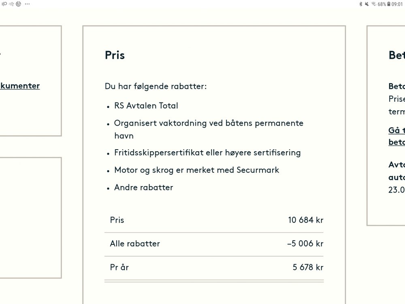This screenshot has width=405, height=304.
Task: Select the 'Fritidsskippersertifikat' discount item
Action: tap(207, 152)
